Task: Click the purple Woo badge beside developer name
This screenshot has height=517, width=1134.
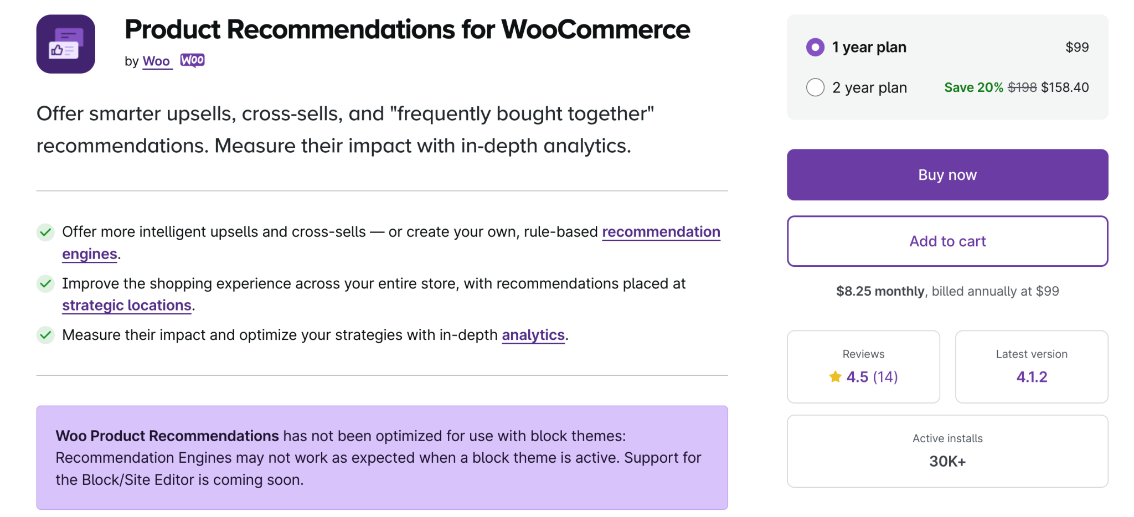Action: coord(192,60)
